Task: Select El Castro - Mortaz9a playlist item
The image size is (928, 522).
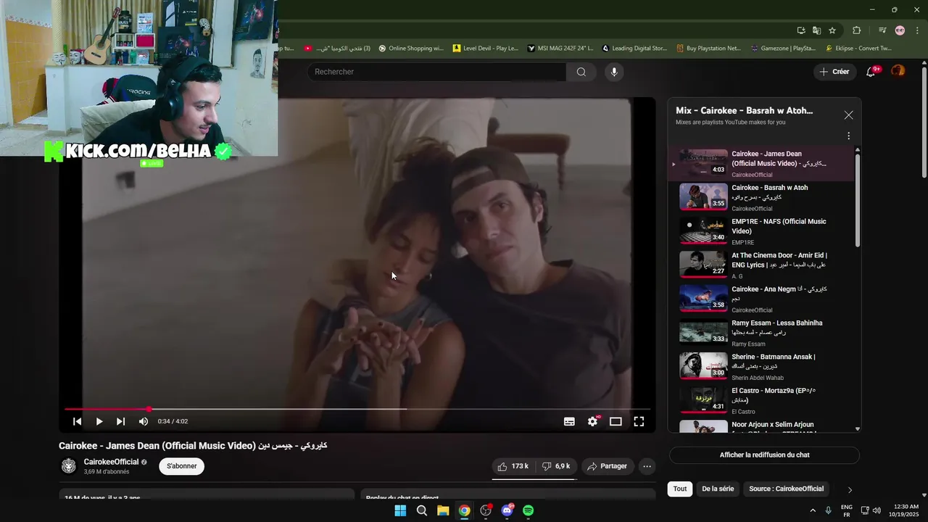Action: [762, 400]
